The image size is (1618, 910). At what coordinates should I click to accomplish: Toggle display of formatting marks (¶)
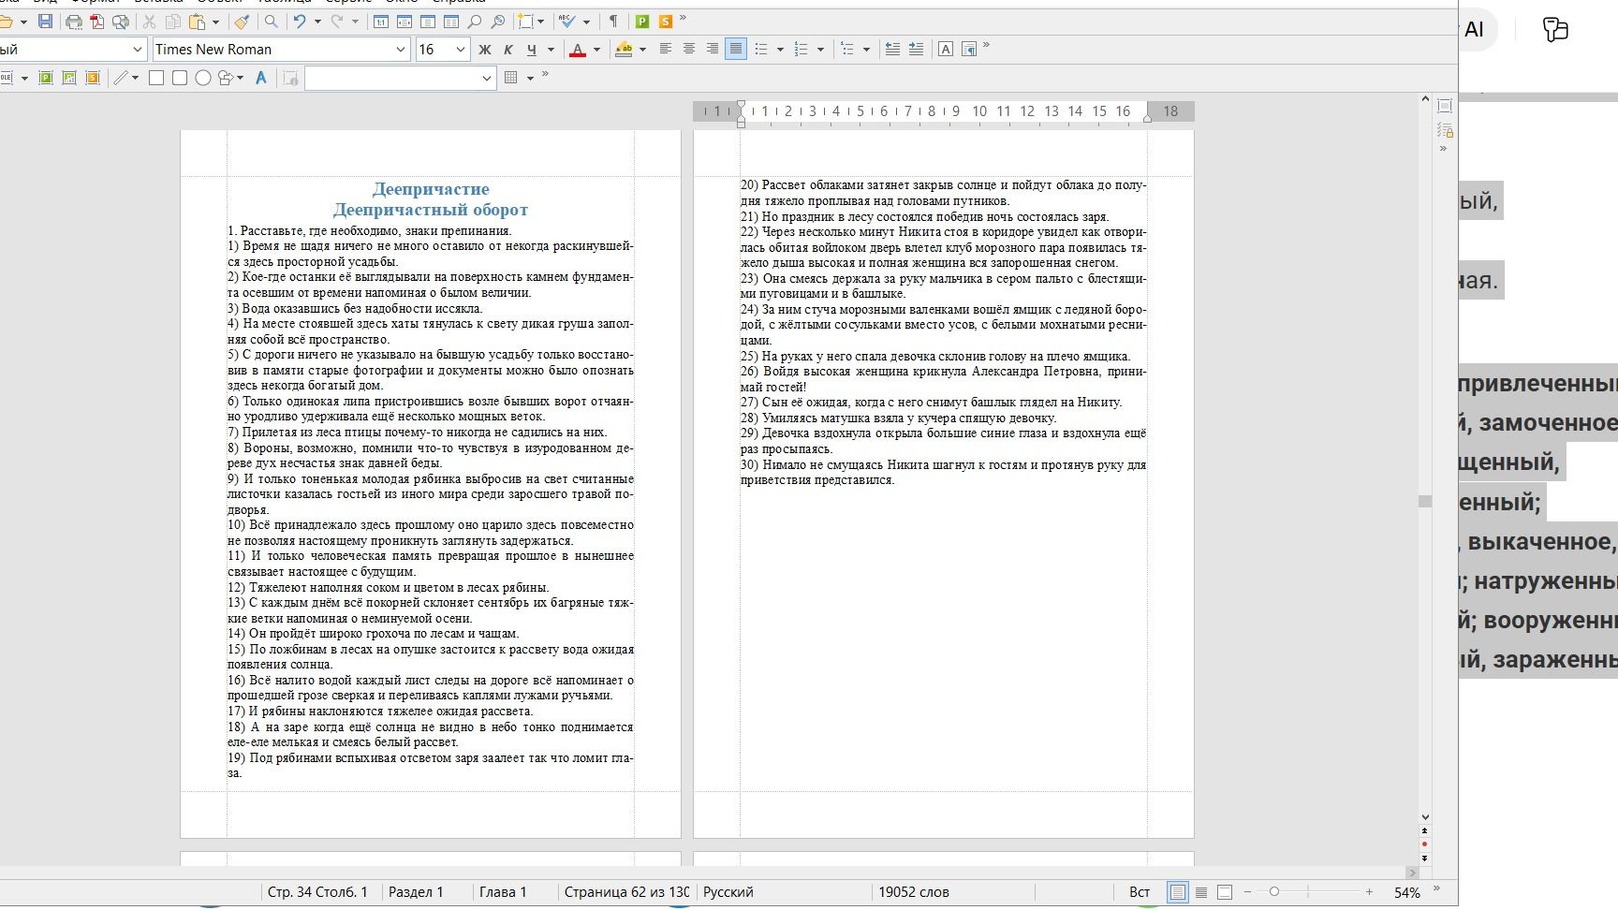[613, 21]
